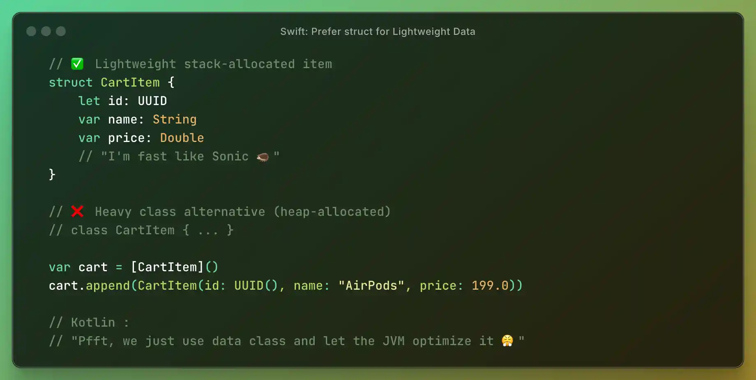Click the 199.0 numeric literal
The width and height of the screenshot is (756, 380).
pyautogui.click(x=490, y=286)
